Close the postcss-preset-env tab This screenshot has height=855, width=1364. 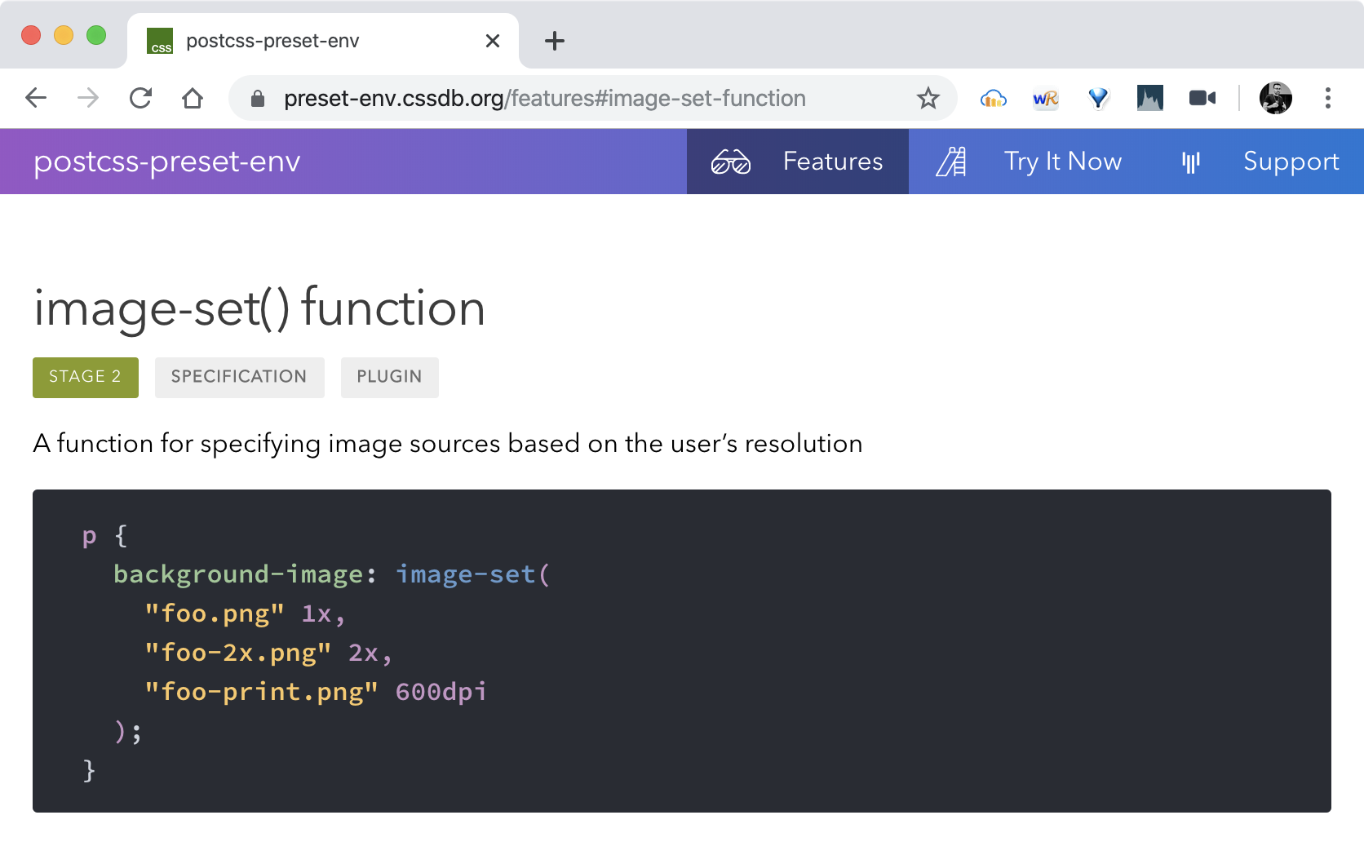coord(493,41)
